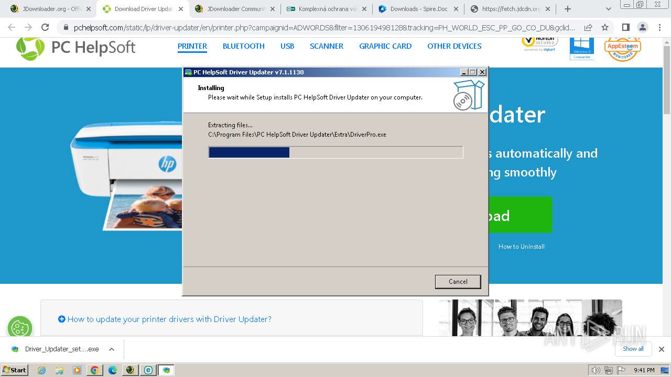The width and height of the screenshot is (671, 377).
Task: Click the system tray network icon
Action: point(609,370)
